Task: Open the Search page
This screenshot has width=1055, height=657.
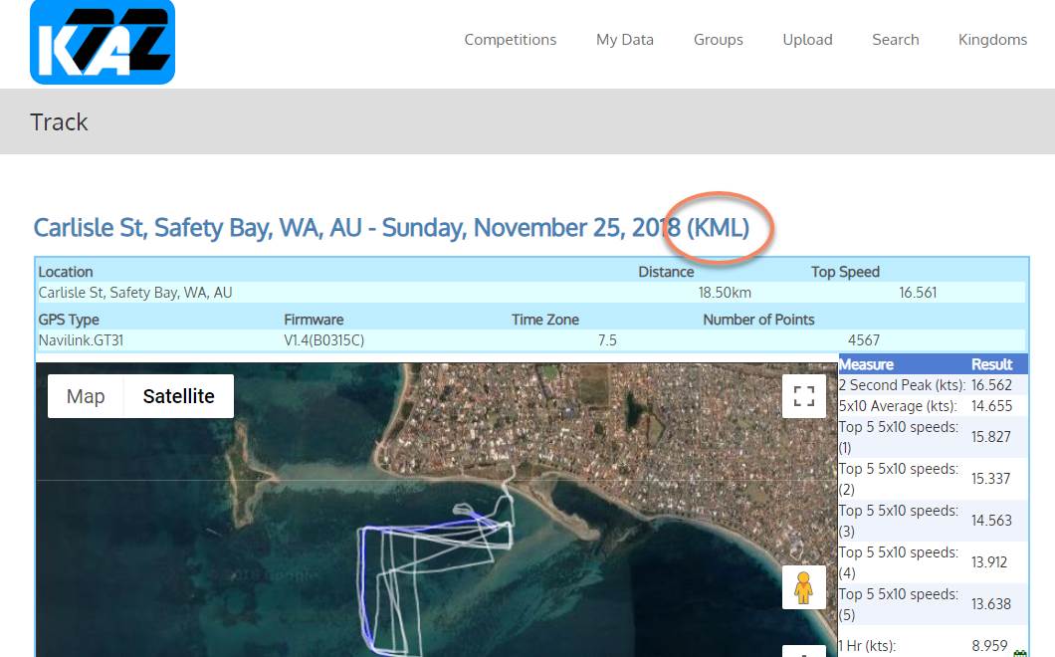Action: tap(895, 40)
